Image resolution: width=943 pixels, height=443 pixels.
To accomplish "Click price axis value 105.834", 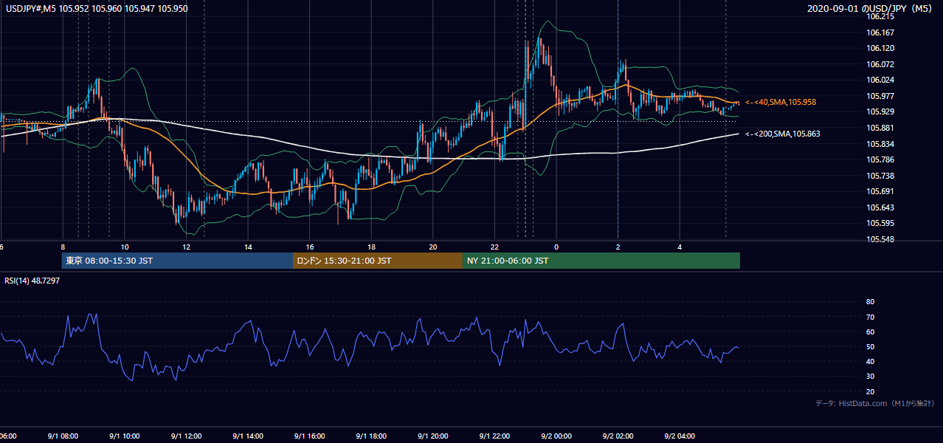I will coord(880,144).
